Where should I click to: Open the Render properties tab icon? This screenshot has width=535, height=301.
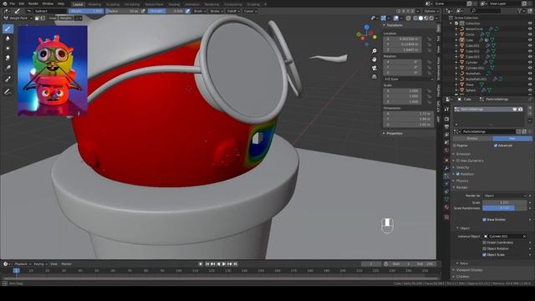pyautogui.click(x=446, y=119)
